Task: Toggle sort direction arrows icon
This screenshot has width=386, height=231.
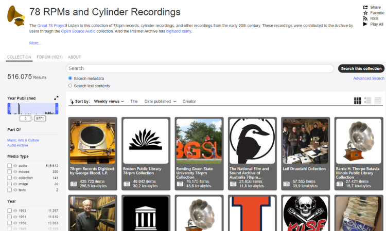Action: tap(72, 101)
